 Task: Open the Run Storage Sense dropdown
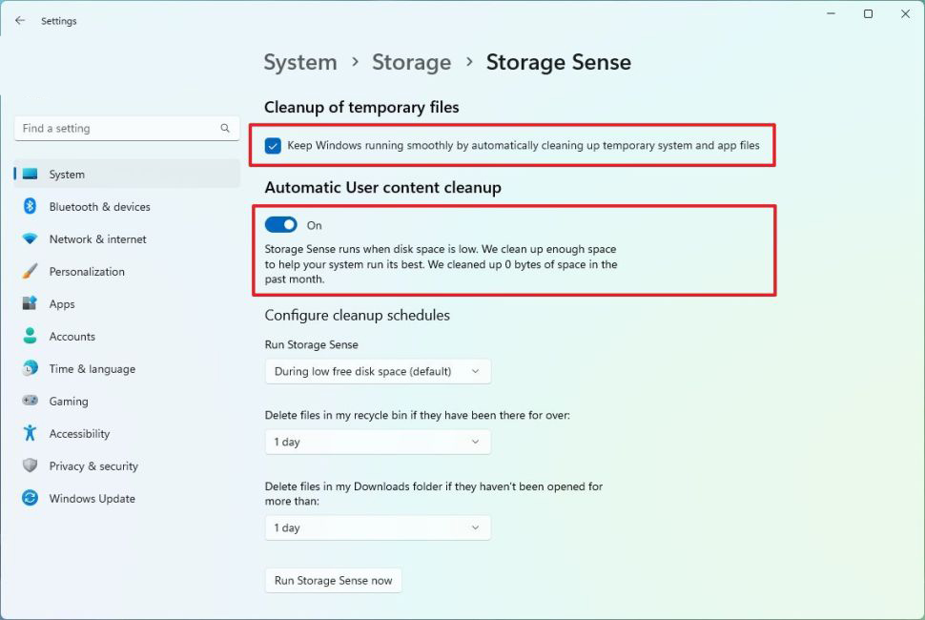tap(378, 371)
